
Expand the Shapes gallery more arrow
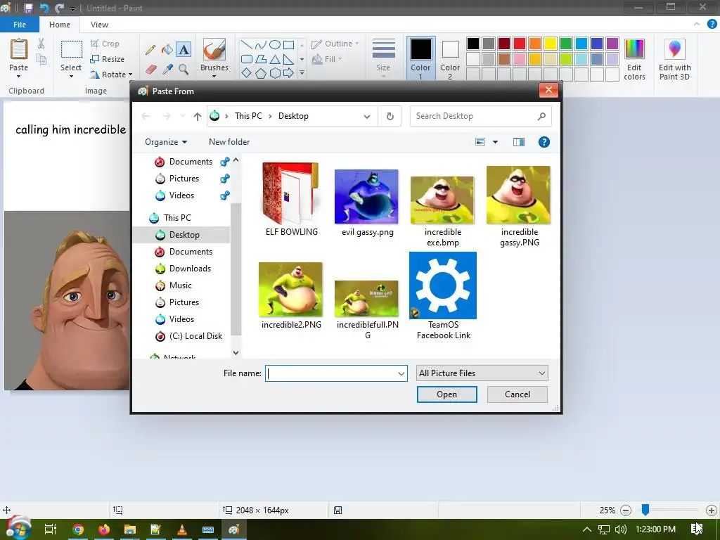click(x=302, y=73)
